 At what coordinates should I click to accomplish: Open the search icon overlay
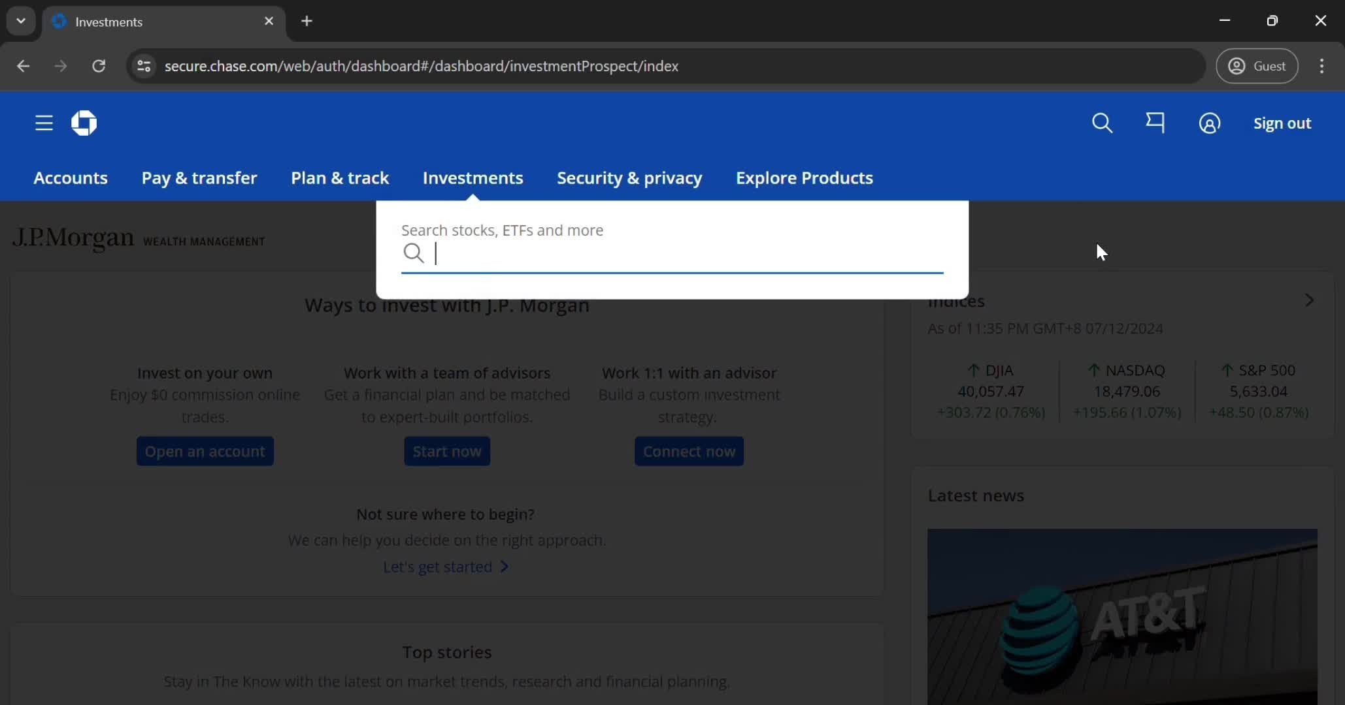(1103, 123)
